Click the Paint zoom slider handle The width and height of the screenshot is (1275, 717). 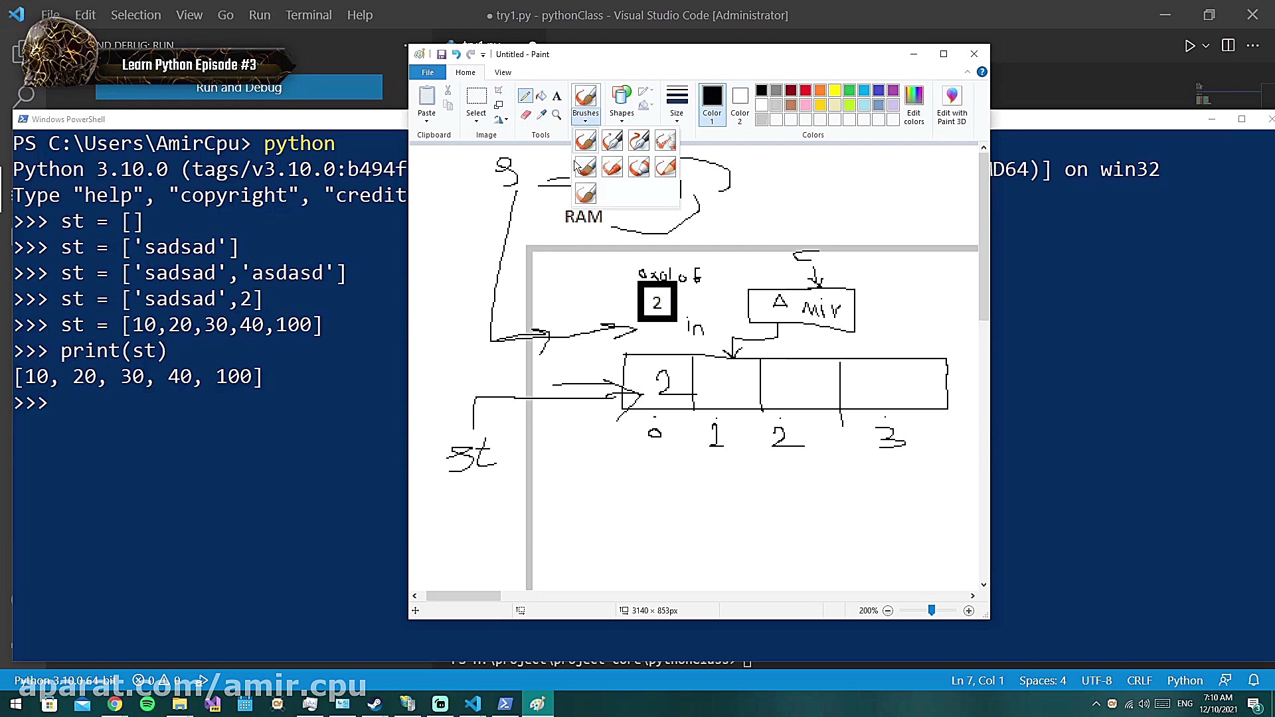click(931, 611)
